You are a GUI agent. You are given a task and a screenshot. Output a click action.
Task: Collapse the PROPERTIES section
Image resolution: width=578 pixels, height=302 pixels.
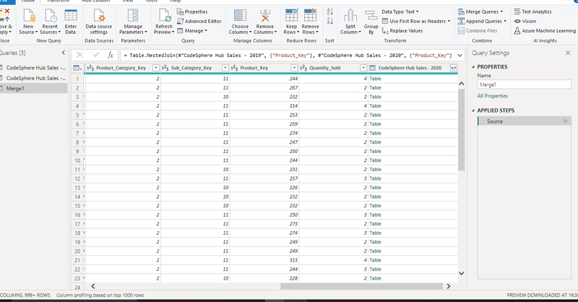click(x=473, y=66)
